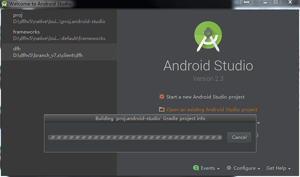
Task: Click the path D:\dfhv5\branch_v7.x\client\dfh
Action: (x=48, y=56)
